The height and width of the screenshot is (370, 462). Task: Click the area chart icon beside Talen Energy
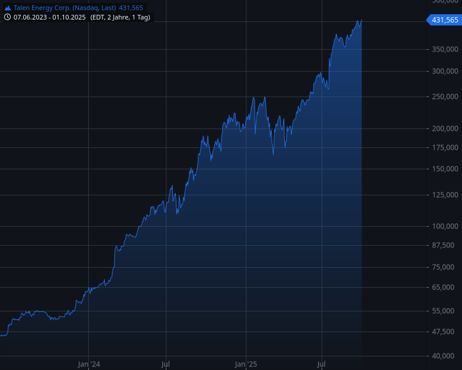click(8, 8)
